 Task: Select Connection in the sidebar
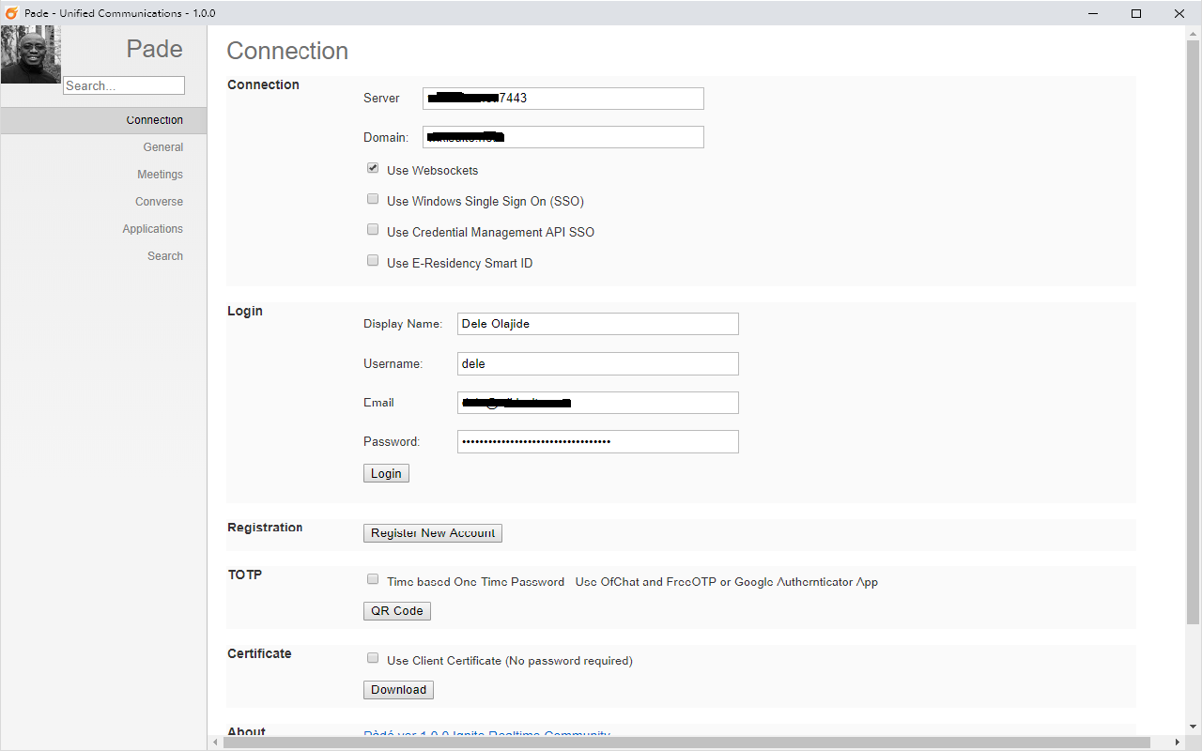tap(154, 120)
